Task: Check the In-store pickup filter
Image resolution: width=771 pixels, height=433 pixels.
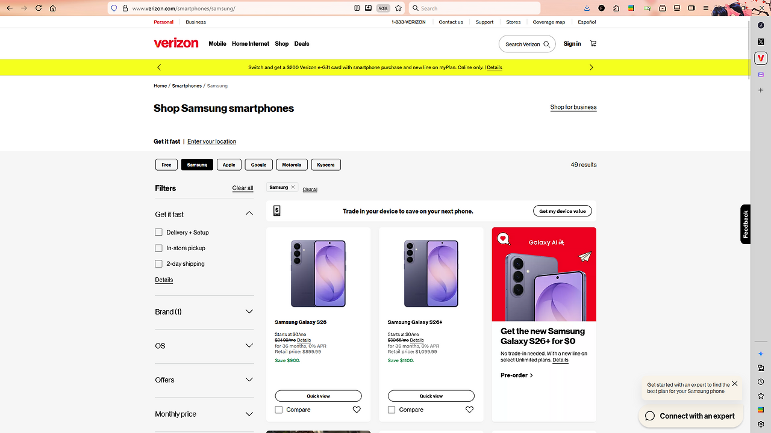Action: click(x=159, y=248)
